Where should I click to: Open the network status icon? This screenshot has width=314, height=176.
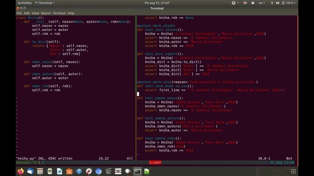coord(272,3)
